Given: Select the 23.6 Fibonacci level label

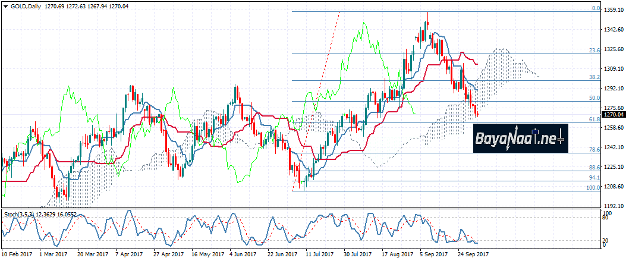Looking at the screenshot, I should click(593, 51).
